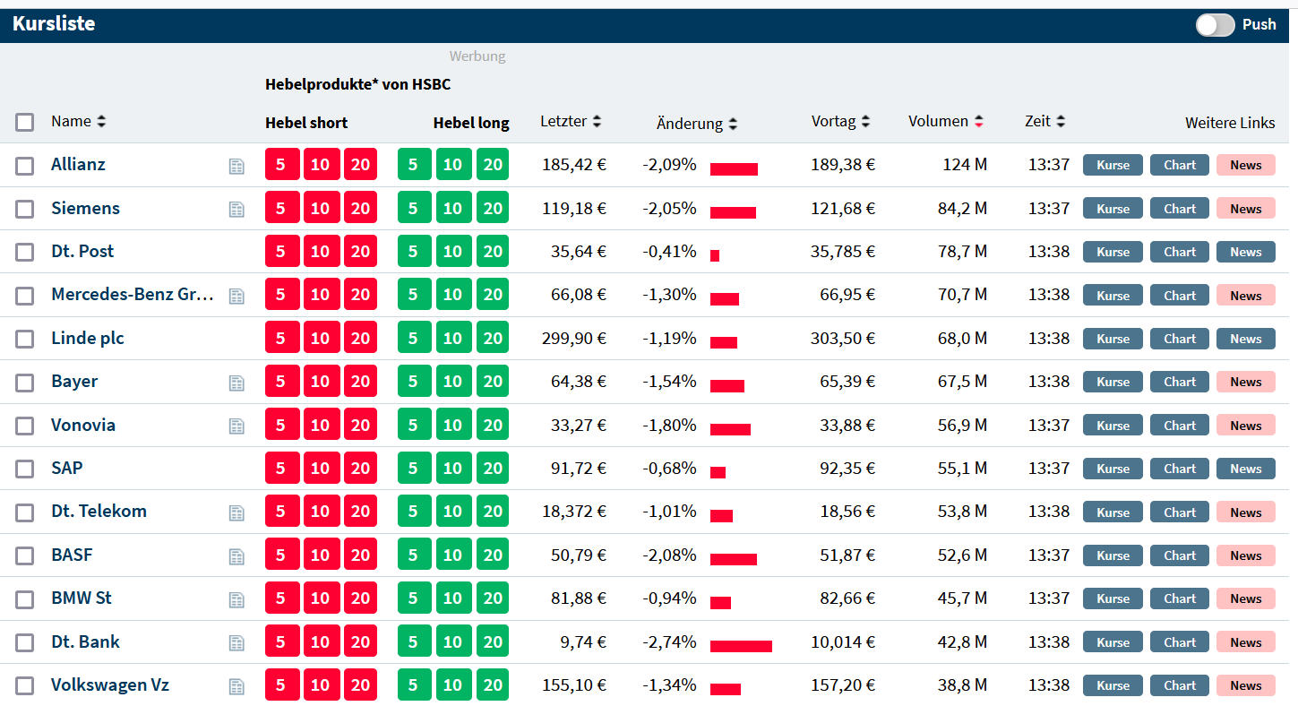Select short leverage 10 for Dt. Telekom
Viewport: 1298px width, 706px height.
point(321,511)
